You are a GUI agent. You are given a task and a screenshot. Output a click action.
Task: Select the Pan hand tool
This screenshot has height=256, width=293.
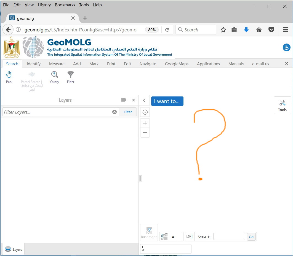9,77
